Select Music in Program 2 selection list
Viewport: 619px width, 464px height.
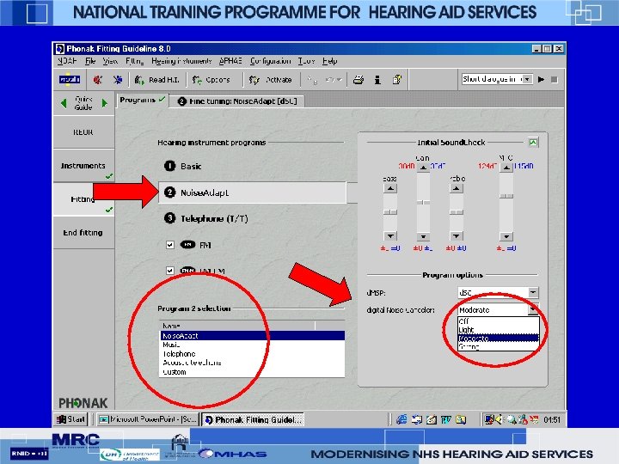point(252,345)
